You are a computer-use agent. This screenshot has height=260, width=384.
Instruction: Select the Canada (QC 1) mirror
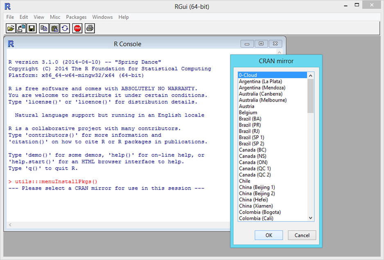click(273, 169)
